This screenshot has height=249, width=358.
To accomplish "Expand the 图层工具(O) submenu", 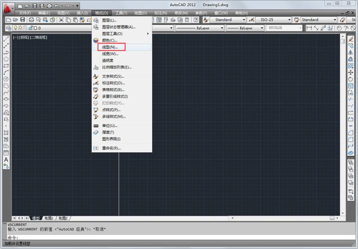I will pos(122,33).
